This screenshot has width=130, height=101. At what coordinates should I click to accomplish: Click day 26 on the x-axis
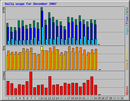point(103,98)
